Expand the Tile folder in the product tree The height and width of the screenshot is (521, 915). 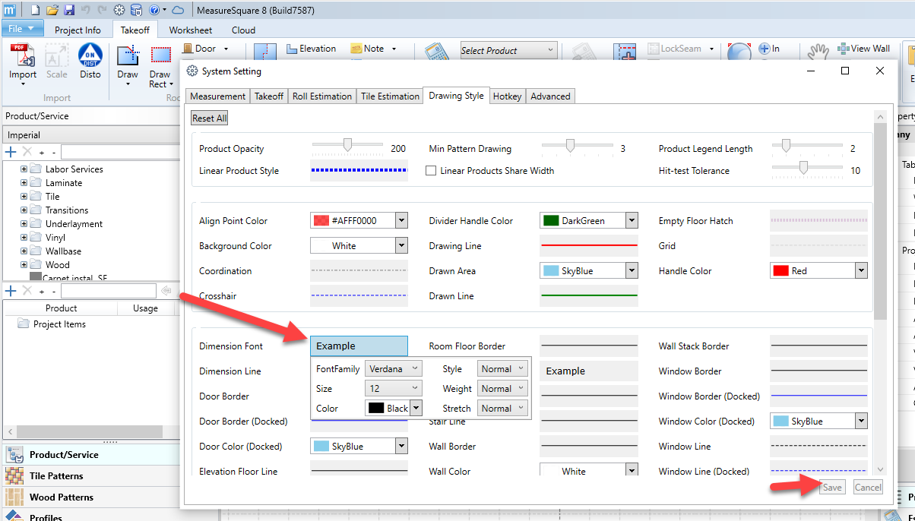[24, 197]
